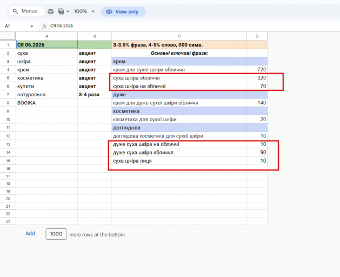
Task: Select column C header
Action: [x=179, y=36]
